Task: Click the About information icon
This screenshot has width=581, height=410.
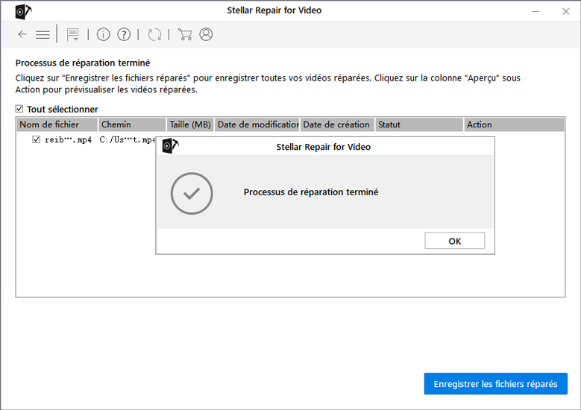Action: pyautogui.click(x=104, y=34)
